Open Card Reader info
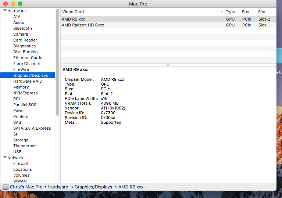 [25, 40]
